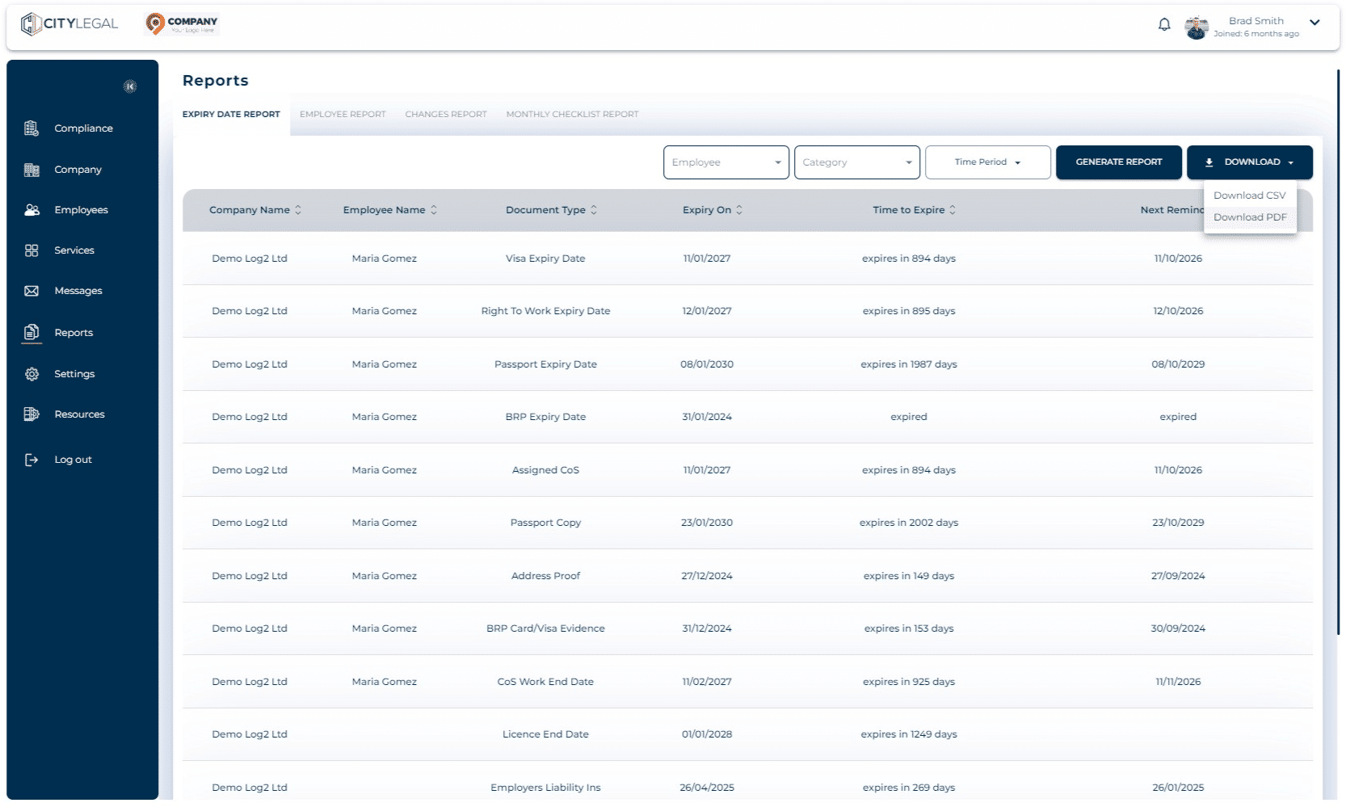Viewport: 1346px width, 807px height.
Task: Collapse the sidebar with the arrow icon
Action: pos(130,86)
